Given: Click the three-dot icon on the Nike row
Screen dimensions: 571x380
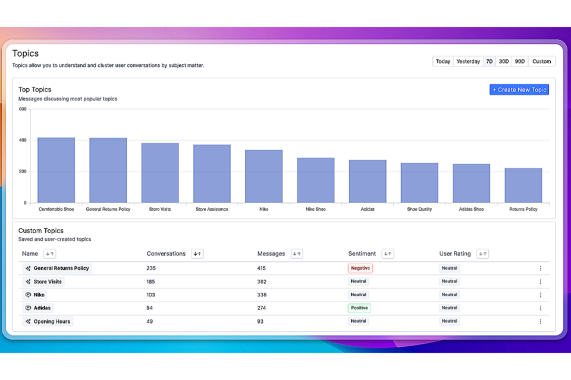Looking at the screenshot, I should coord(540,295).
